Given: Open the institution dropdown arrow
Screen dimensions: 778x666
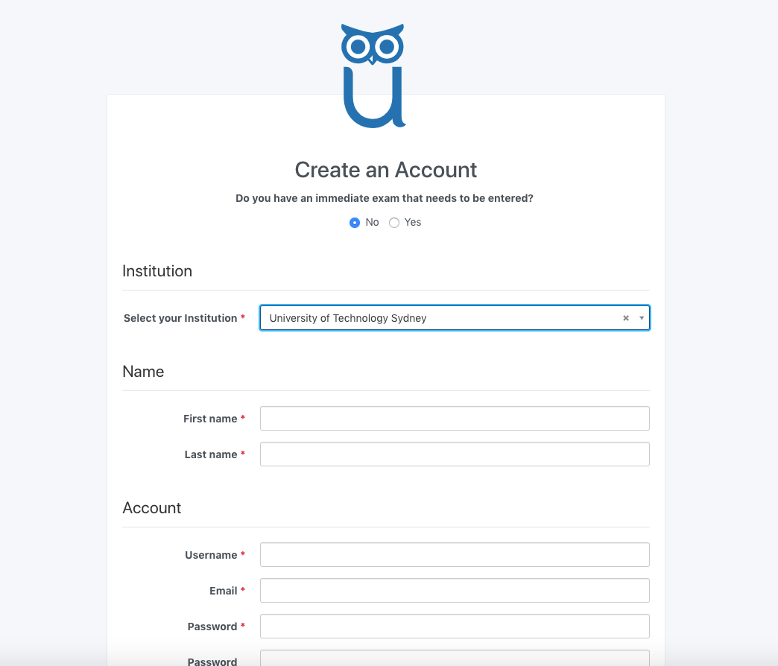Looking at the screenshot, I should [642, 318].
